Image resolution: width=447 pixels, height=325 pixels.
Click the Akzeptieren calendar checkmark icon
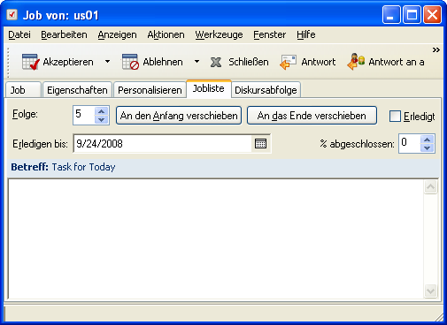coord(30,62)
